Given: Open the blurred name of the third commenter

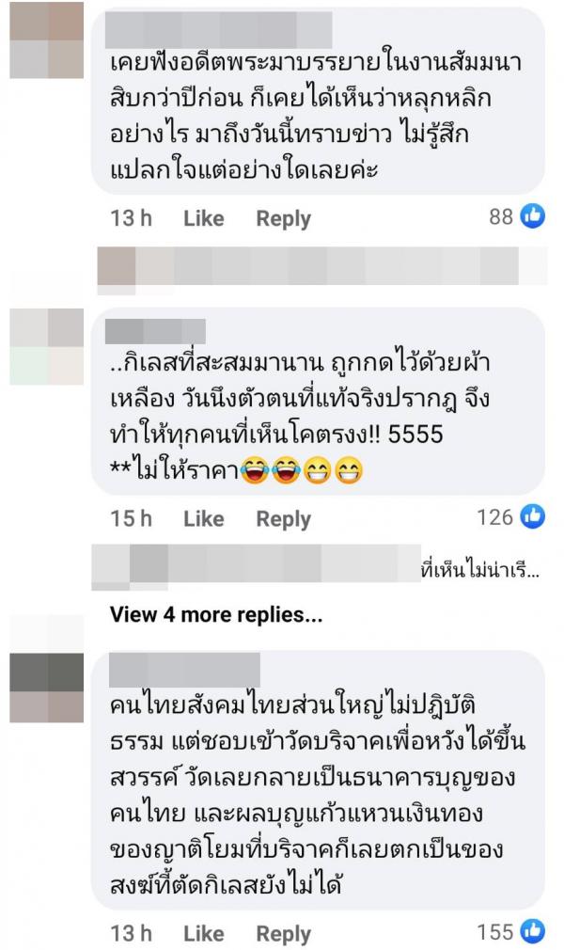Looking at the screenshot, I should (182, 670).
